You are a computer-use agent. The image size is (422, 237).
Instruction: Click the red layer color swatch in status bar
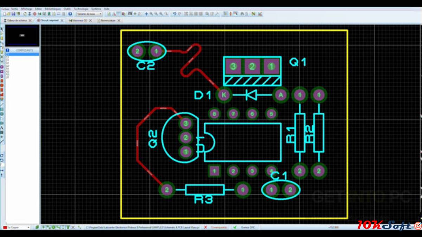pyautogui.click(x=5, y=227)
